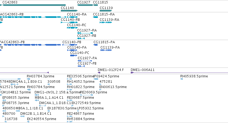
Task: Click the 316738 feature
Action: coord(5,122)
